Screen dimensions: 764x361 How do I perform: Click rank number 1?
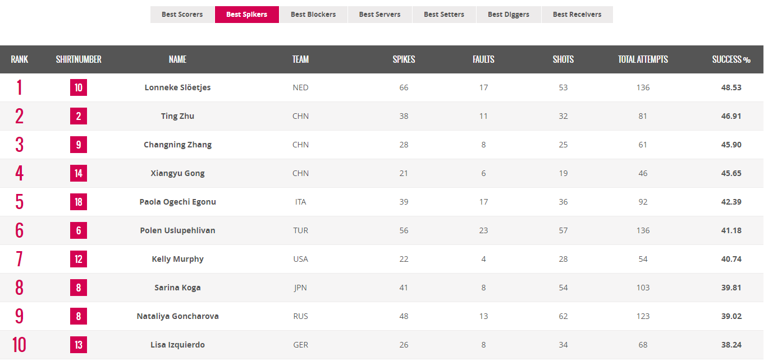[19, 87]
